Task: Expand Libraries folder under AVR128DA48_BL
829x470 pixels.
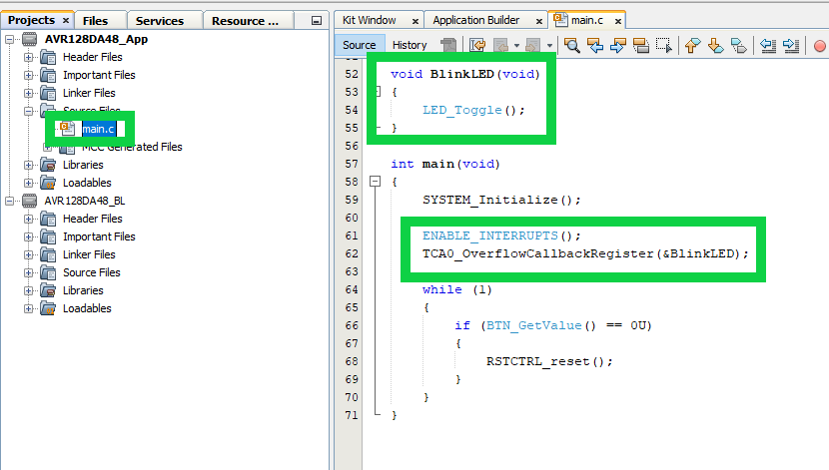Action: coord(29,290)
